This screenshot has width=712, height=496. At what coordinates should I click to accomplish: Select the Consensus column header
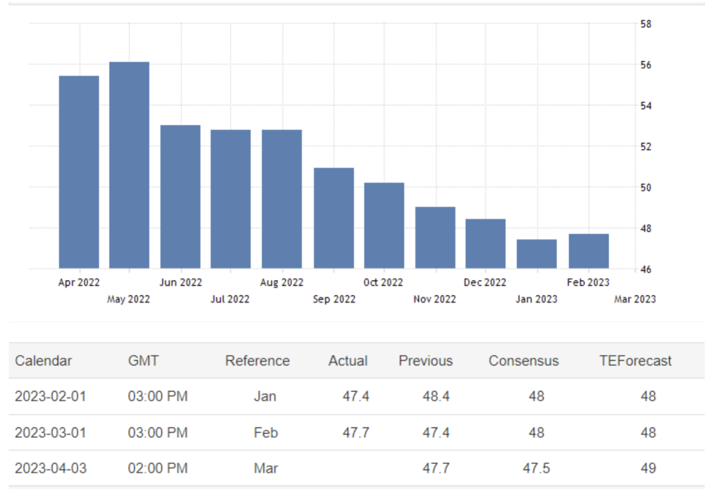click(x=523, y=361)
